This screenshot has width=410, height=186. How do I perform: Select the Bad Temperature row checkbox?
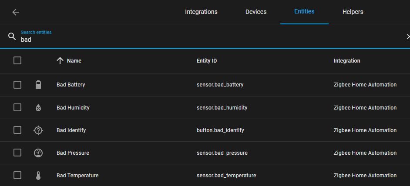[x=17, y=175]
